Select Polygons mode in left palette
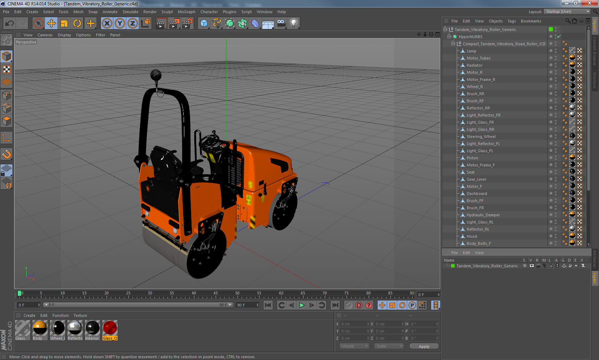The image size is (599, 360). (7, 121)
